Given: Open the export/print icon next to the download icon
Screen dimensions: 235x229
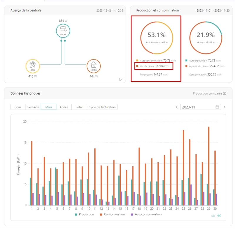Looking at the screenshot, I should click(x=219, y=215).
